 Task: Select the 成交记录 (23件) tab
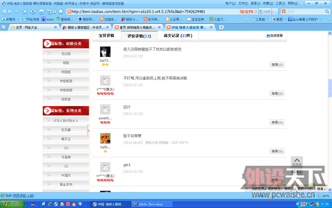coord(178,36)
